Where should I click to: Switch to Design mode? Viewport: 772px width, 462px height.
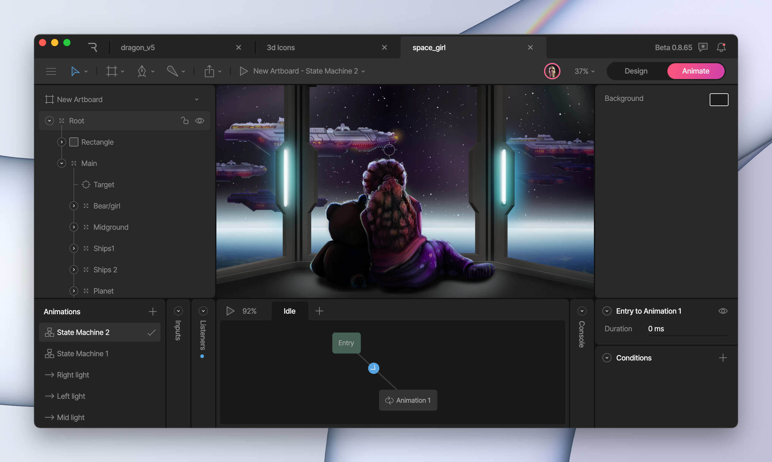636,71
